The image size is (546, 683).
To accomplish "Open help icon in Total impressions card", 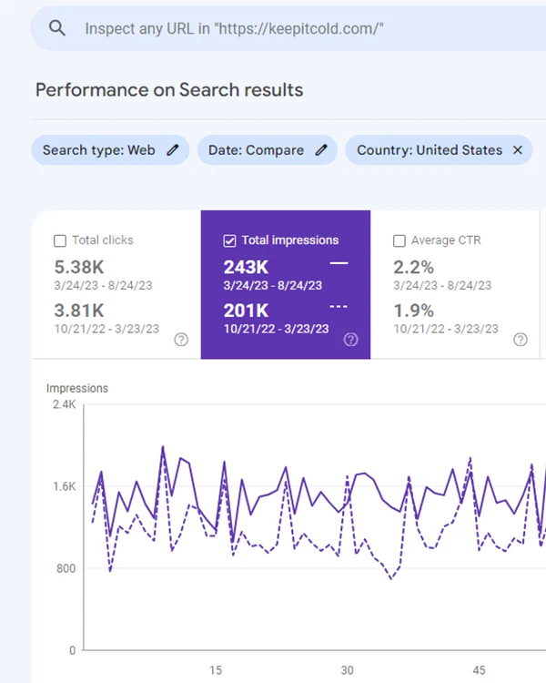I will pos(351,340).
